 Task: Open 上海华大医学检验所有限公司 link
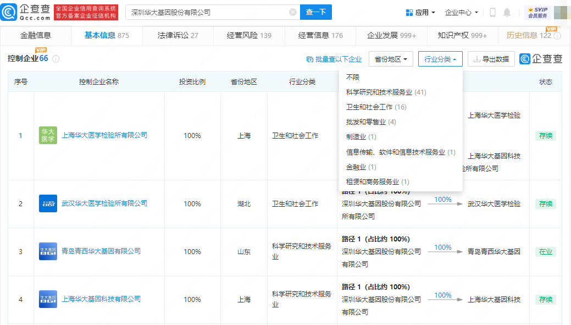[x=104, y=135]
